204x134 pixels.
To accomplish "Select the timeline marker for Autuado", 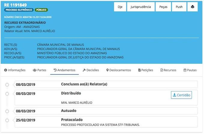I will coord(7,111).
